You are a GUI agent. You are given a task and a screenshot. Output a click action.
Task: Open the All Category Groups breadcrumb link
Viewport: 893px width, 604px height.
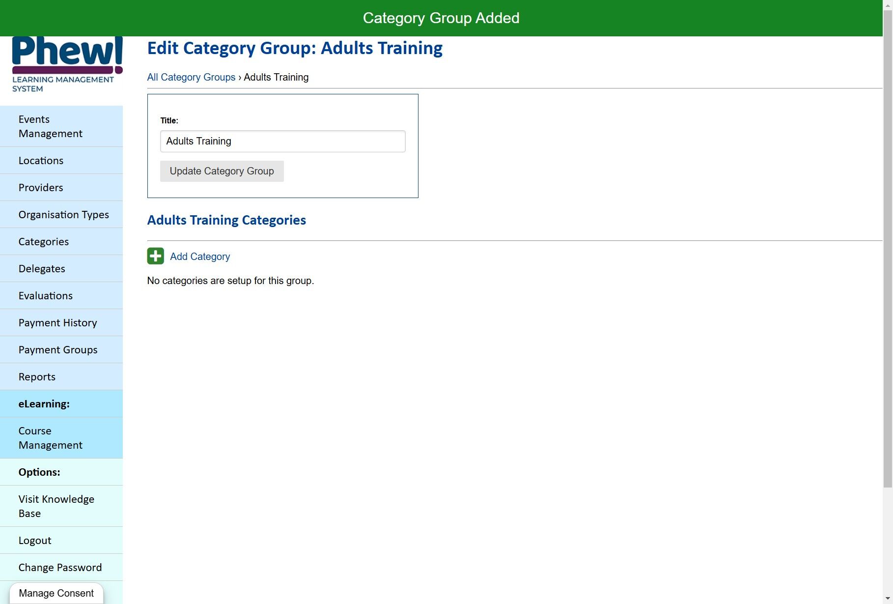(x=191, y=77)
